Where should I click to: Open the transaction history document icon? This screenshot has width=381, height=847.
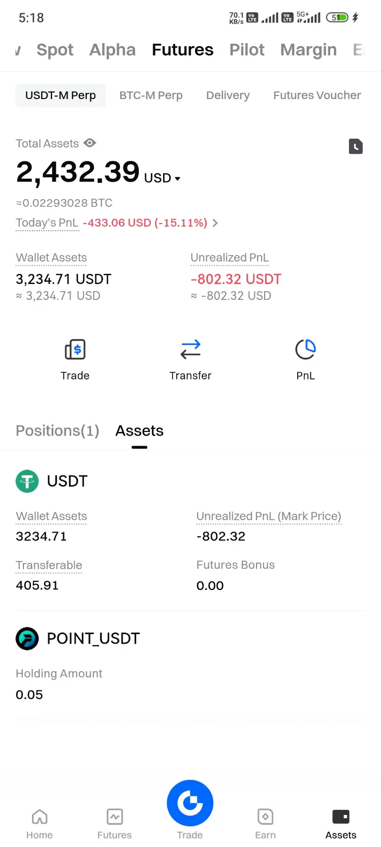[x=356, y=146]
